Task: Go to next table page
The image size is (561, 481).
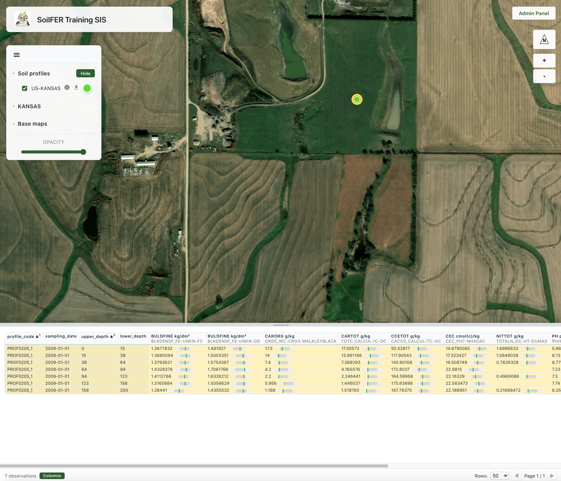Action: pyautogui.click(x=552, y=476)
